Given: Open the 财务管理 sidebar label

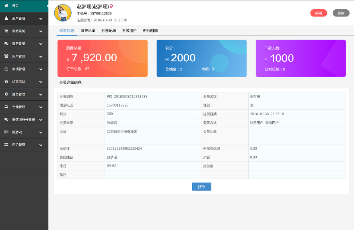Looking at the screenshot, I should 19,94.
